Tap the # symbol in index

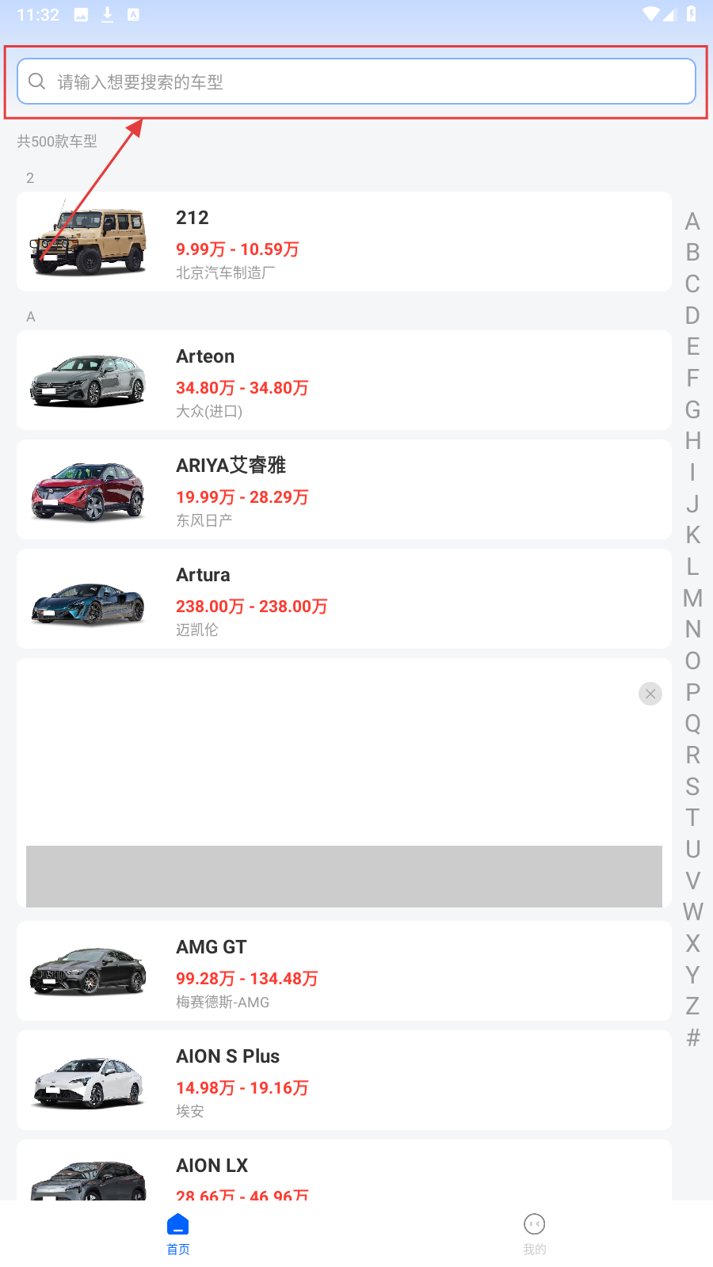692,1037
